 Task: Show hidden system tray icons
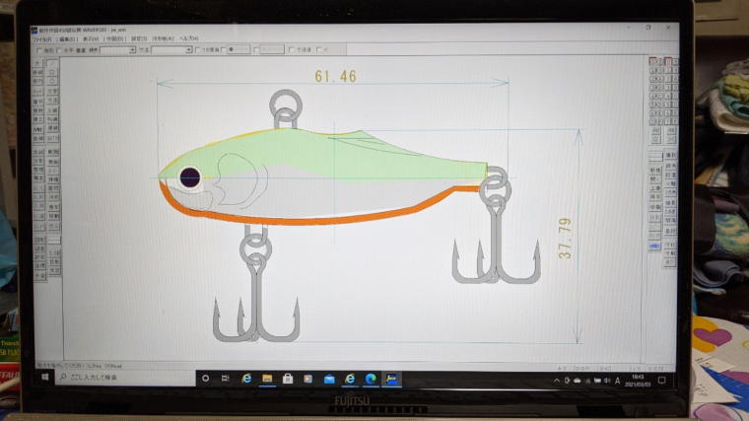(557, 381)
